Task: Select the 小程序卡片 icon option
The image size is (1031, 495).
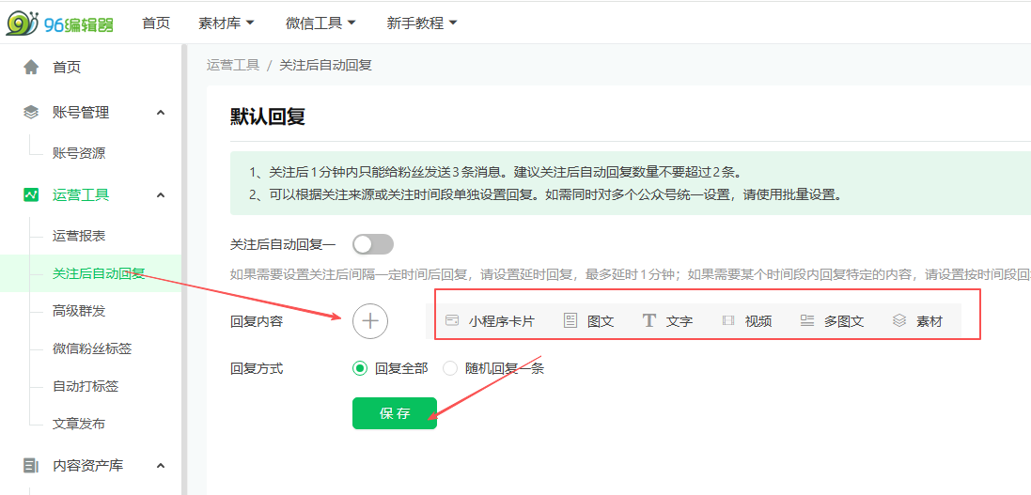Action: click(x=452, y=321)
